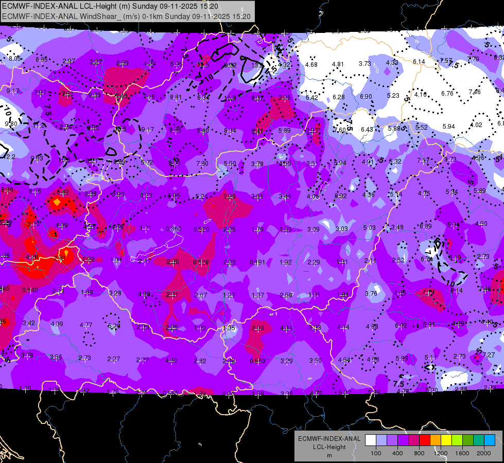Image resolution: width=504 pixels, height=463 pixels.
Task: Click the 8.05 grid value
Action: (x=15, y=59)
